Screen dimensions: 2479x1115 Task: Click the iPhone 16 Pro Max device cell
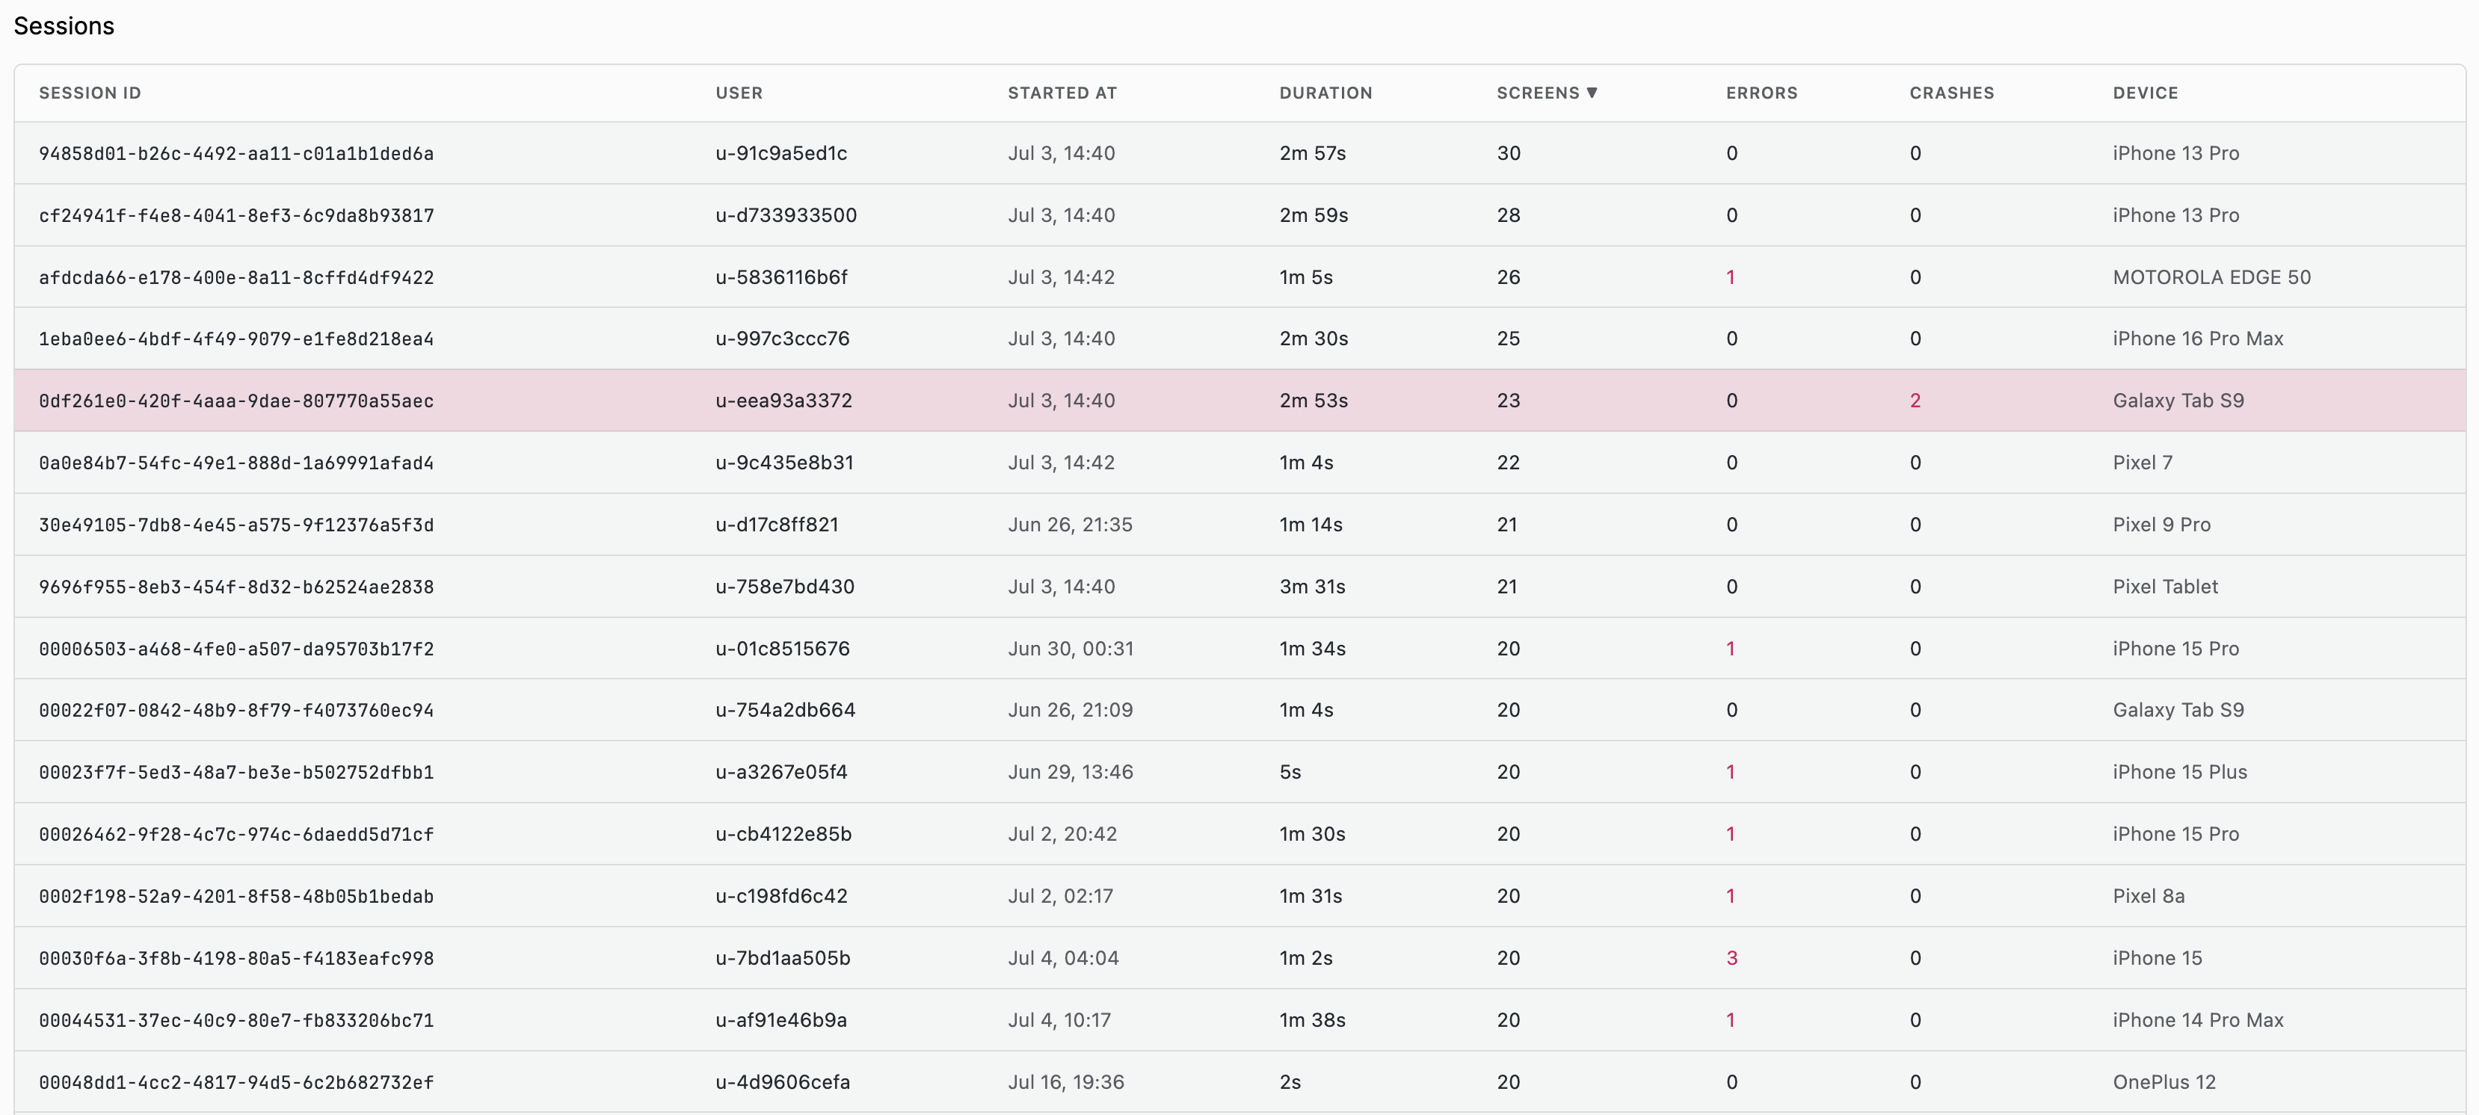pos(2197,339)
